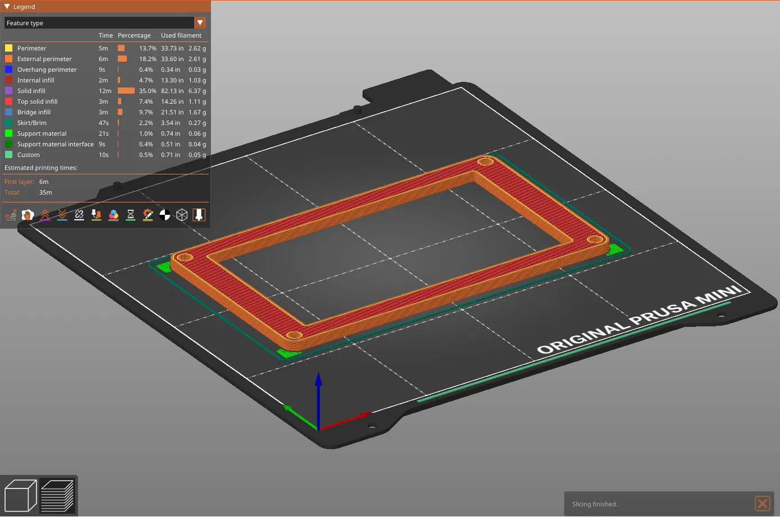Click the yellow Perimeter color swatch
Image resolution: width=780 pixels, height=517 pixels.
(x=9, y=48)
